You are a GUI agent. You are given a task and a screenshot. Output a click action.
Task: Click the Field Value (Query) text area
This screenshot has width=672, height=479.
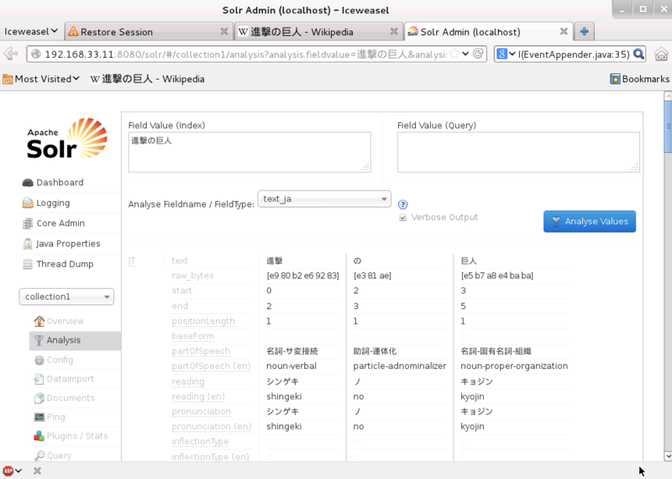[x=518, y=152]
